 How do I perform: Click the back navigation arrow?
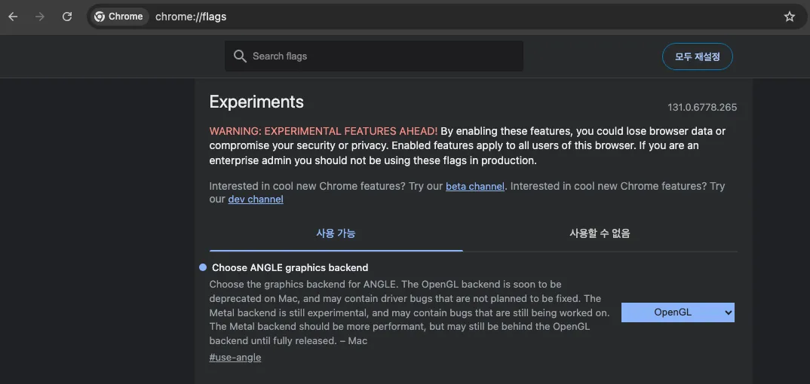[x=13, y=17]
